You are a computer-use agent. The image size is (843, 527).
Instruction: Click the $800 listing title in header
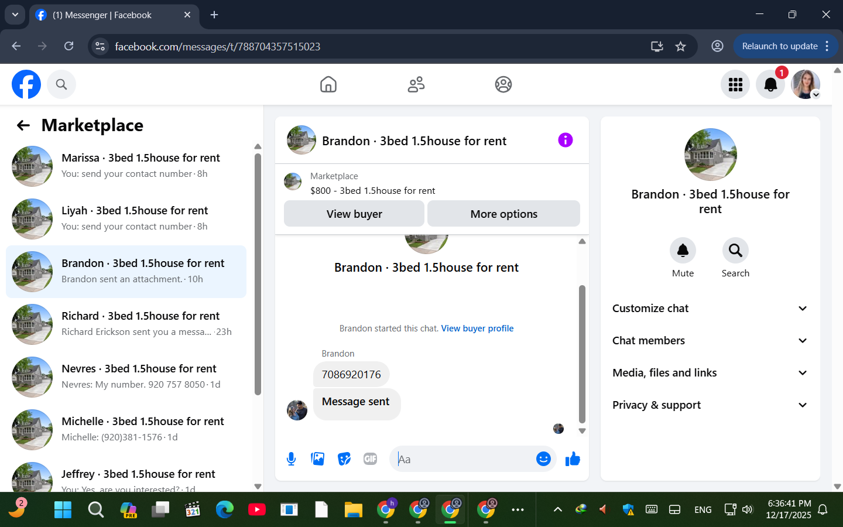372,191
